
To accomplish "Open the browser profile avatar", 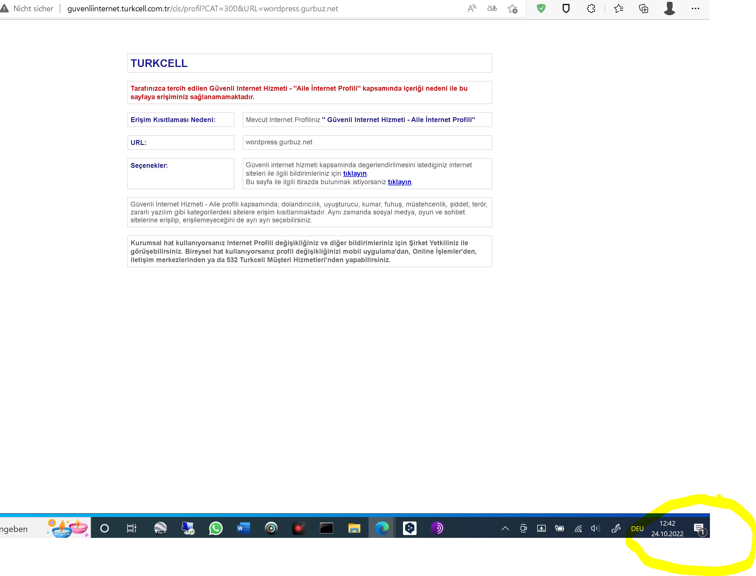I will tap(669, 8).
